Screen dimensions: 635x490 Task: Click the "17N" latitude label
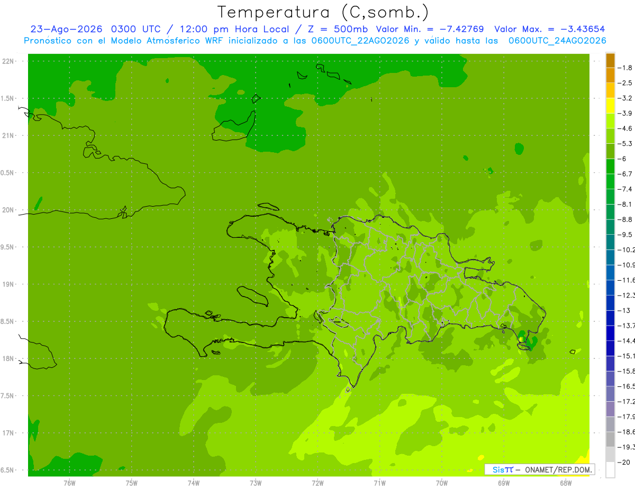(9, 433)
